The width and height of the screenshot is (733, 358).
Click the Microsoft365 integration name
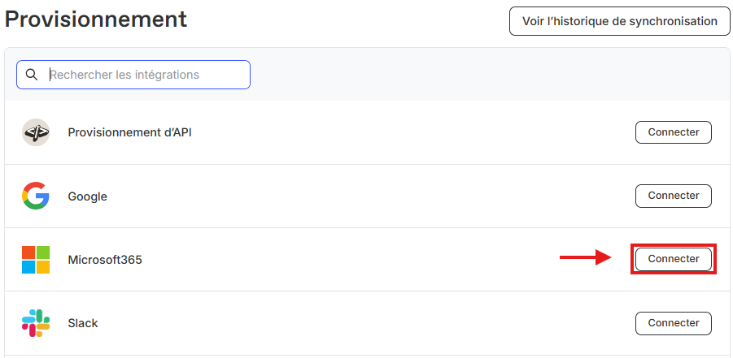pos(105,260)
